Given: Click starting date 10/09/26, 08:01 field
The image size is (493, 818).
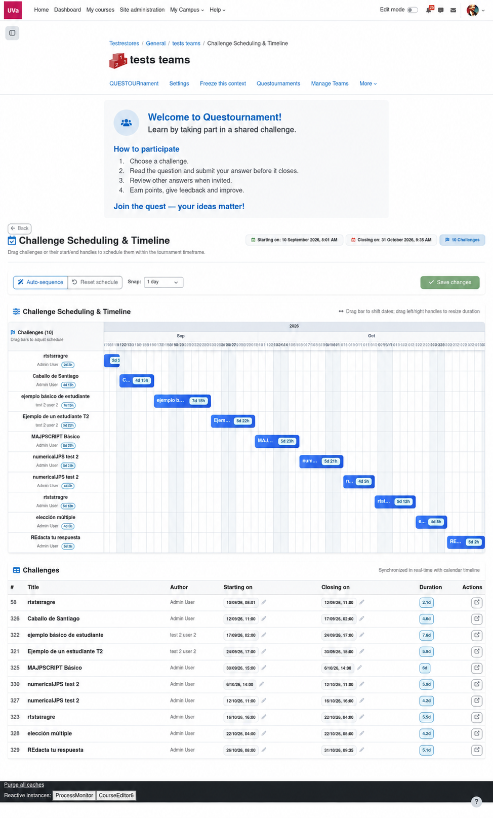Looking at the screenshot, I should 241,602.
